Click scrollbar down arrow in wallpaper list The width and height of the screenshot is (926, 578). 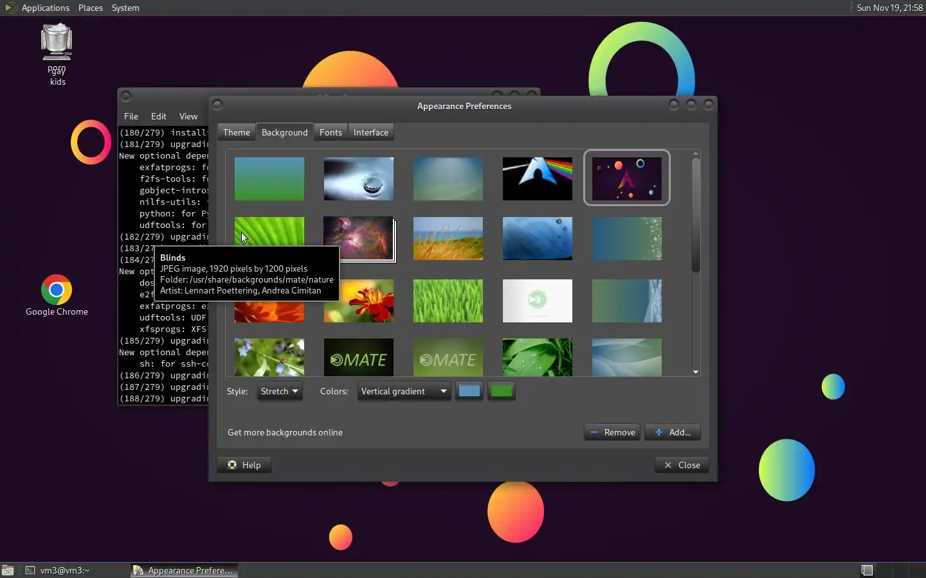tap(696, 372)
